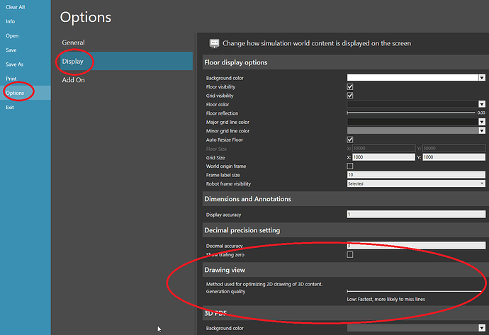Image resolution: width=489 pixels, height=335 pixels.
Task: Expand the Floor color dropdown
Action: (481, 104)
